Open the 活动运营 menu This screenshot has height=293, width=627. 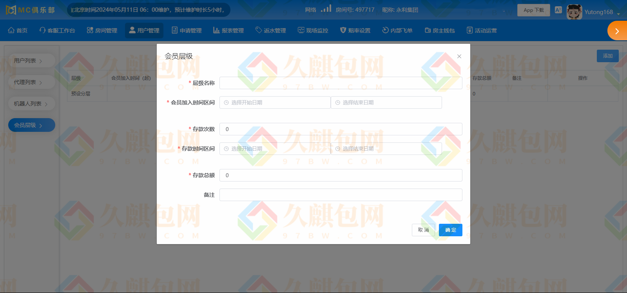click(x=482, y=31)
